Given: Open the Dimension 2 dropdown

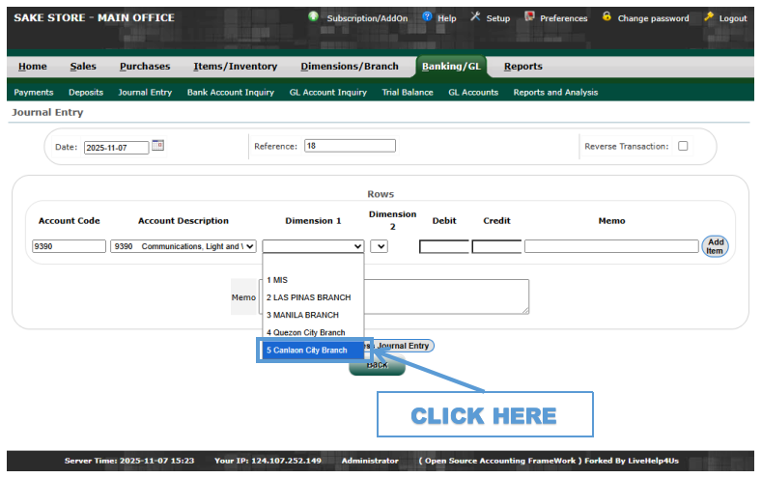Looking at the screenshot, I should (379, 246).
